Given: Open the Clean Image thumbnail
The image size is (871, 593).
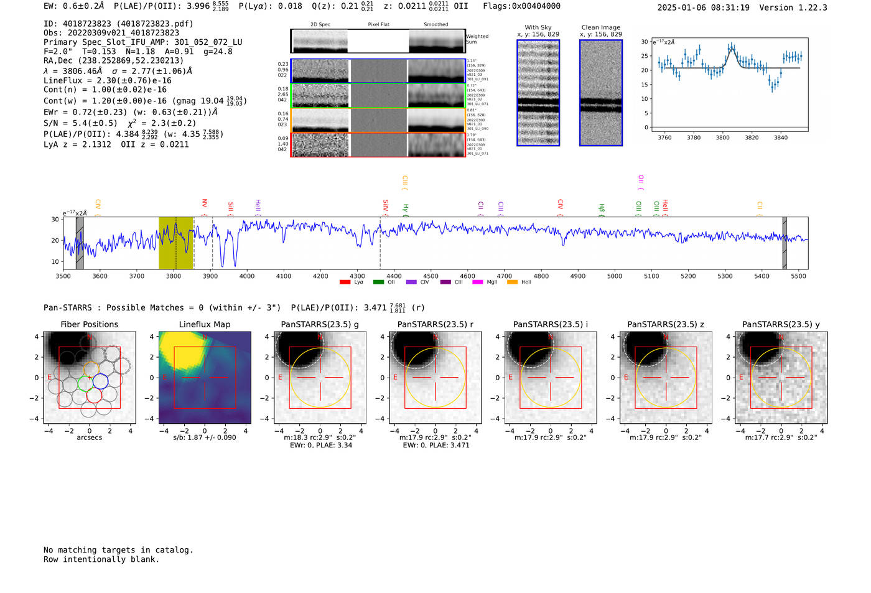Looking at the screenshot, I should 601,93.
